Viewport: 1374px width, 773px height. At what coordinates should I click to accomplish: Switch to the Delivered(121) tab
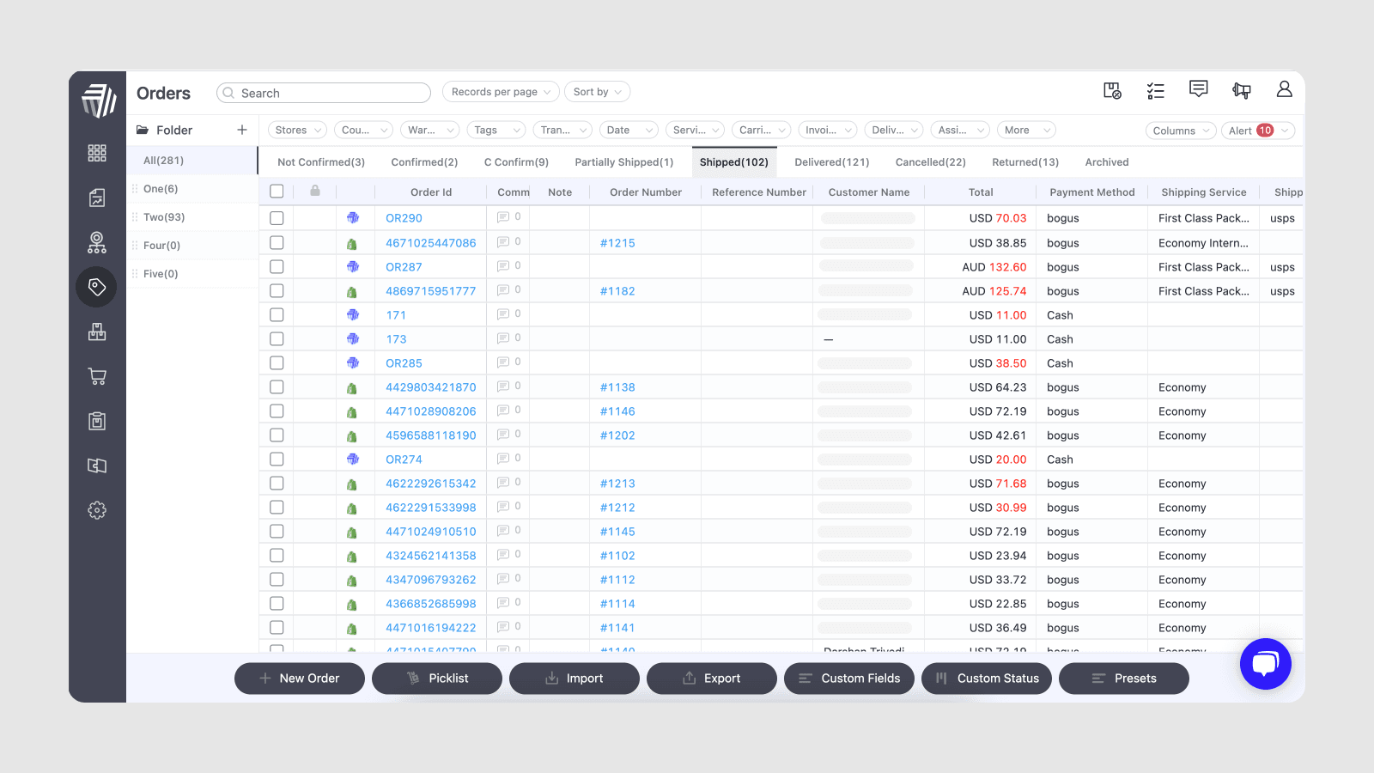831,162
